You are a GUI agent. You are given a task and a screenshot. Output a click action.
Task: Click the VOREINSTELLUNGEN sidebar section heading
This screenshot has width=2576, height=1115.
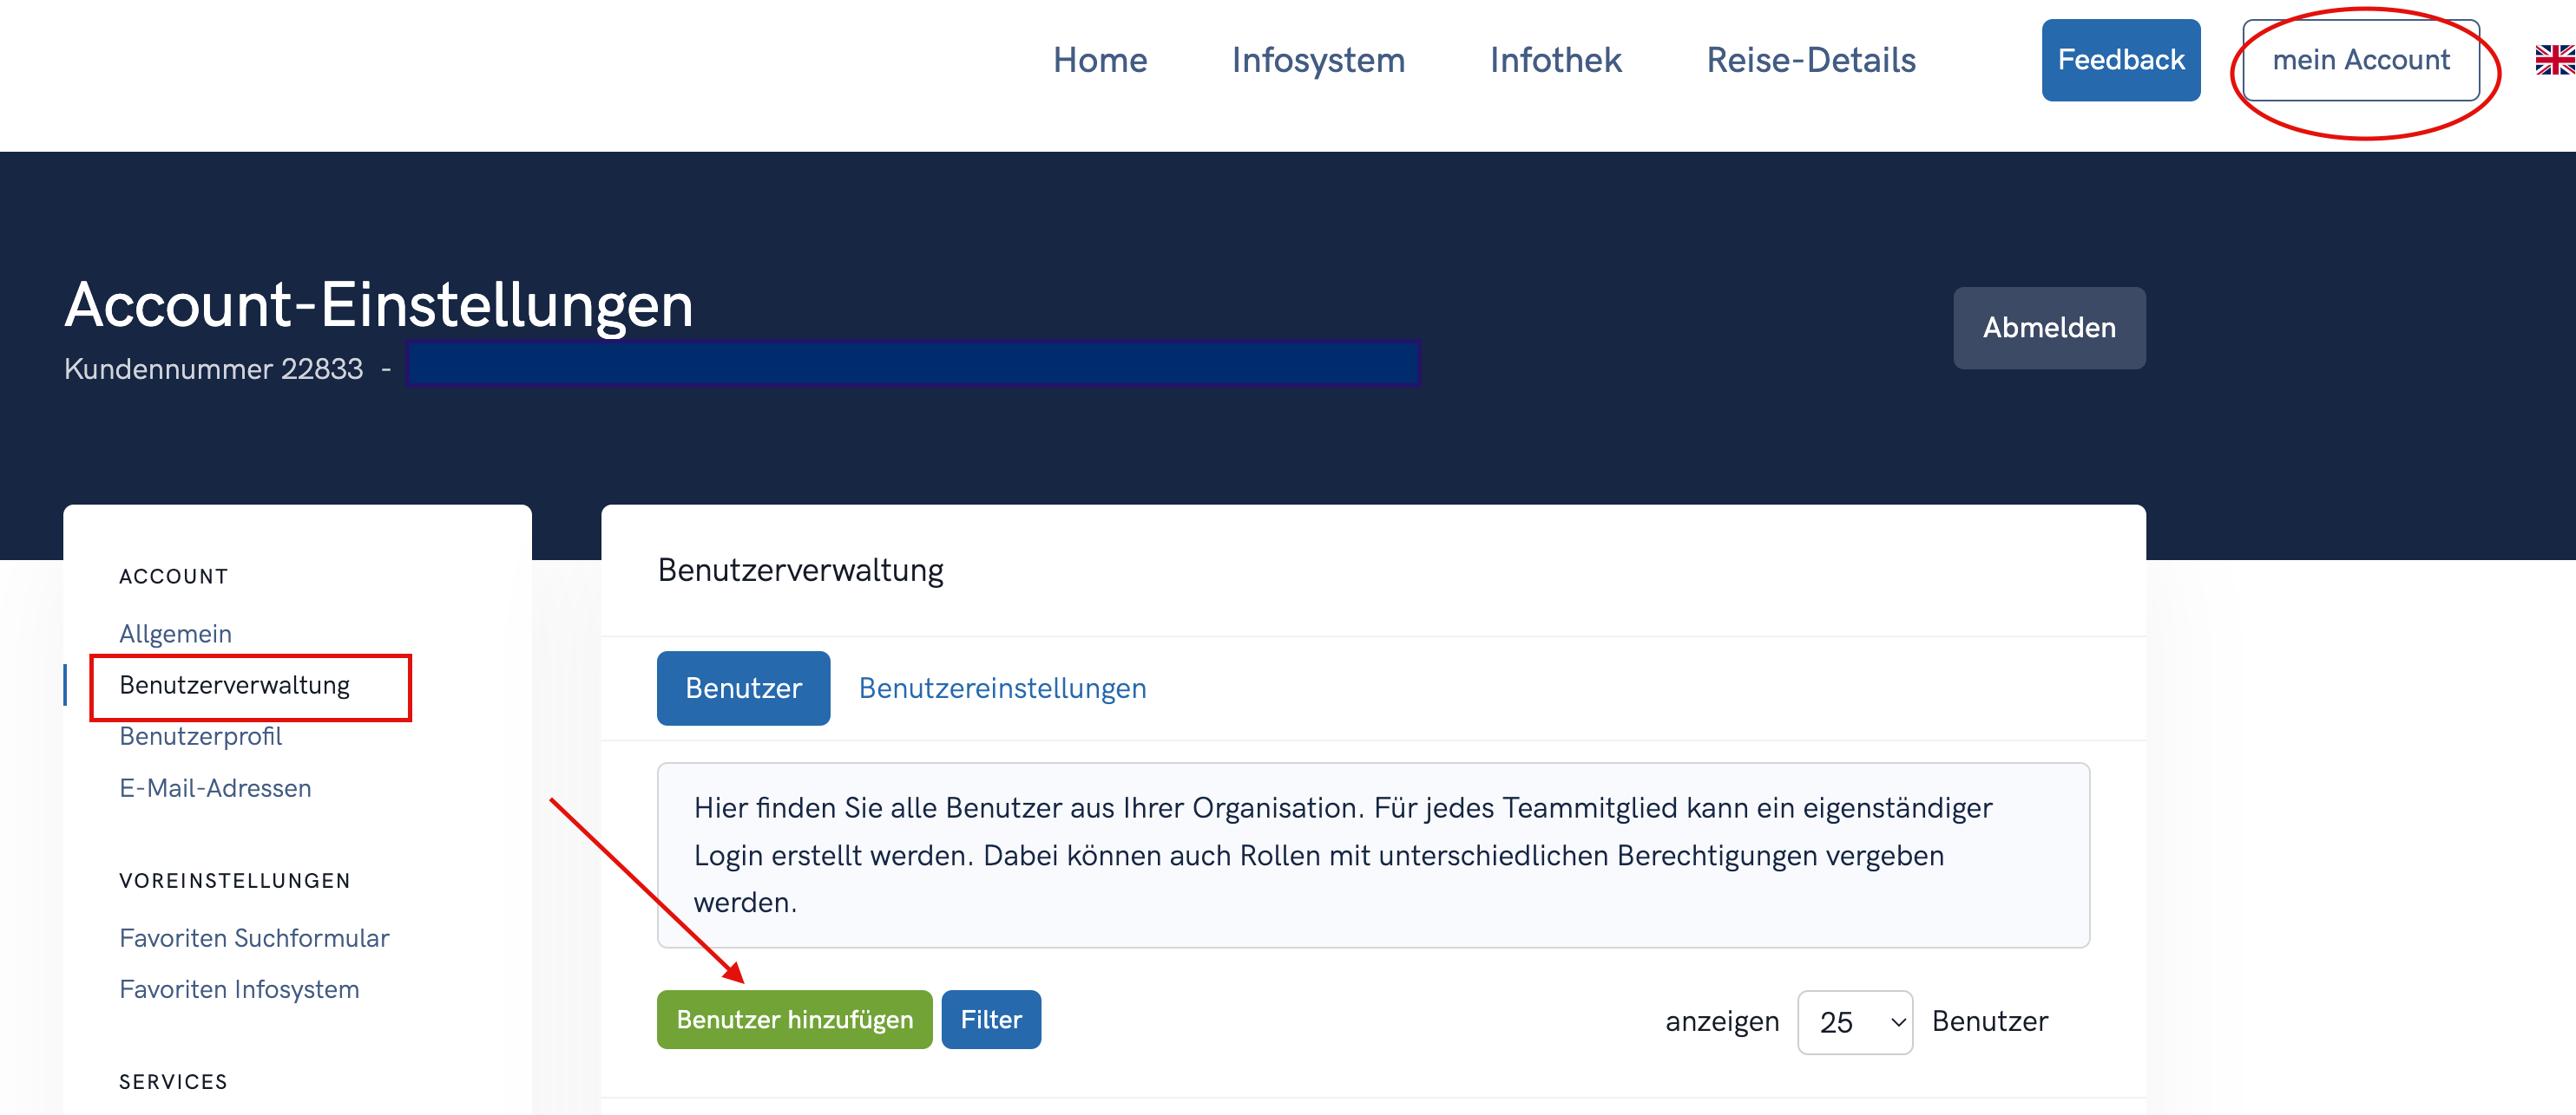click(235, 881)
